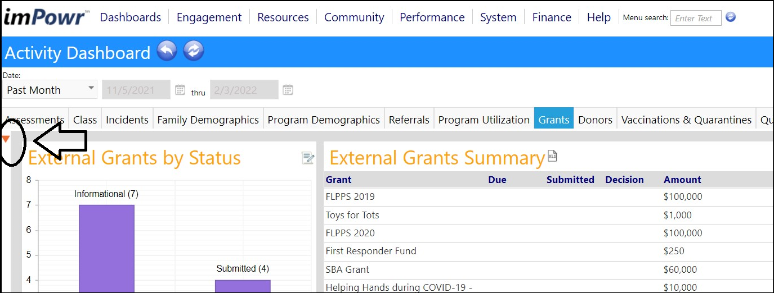Sort by the Amount column header
The width and height of the screenshot is (774, 293).
click(682, 180)
